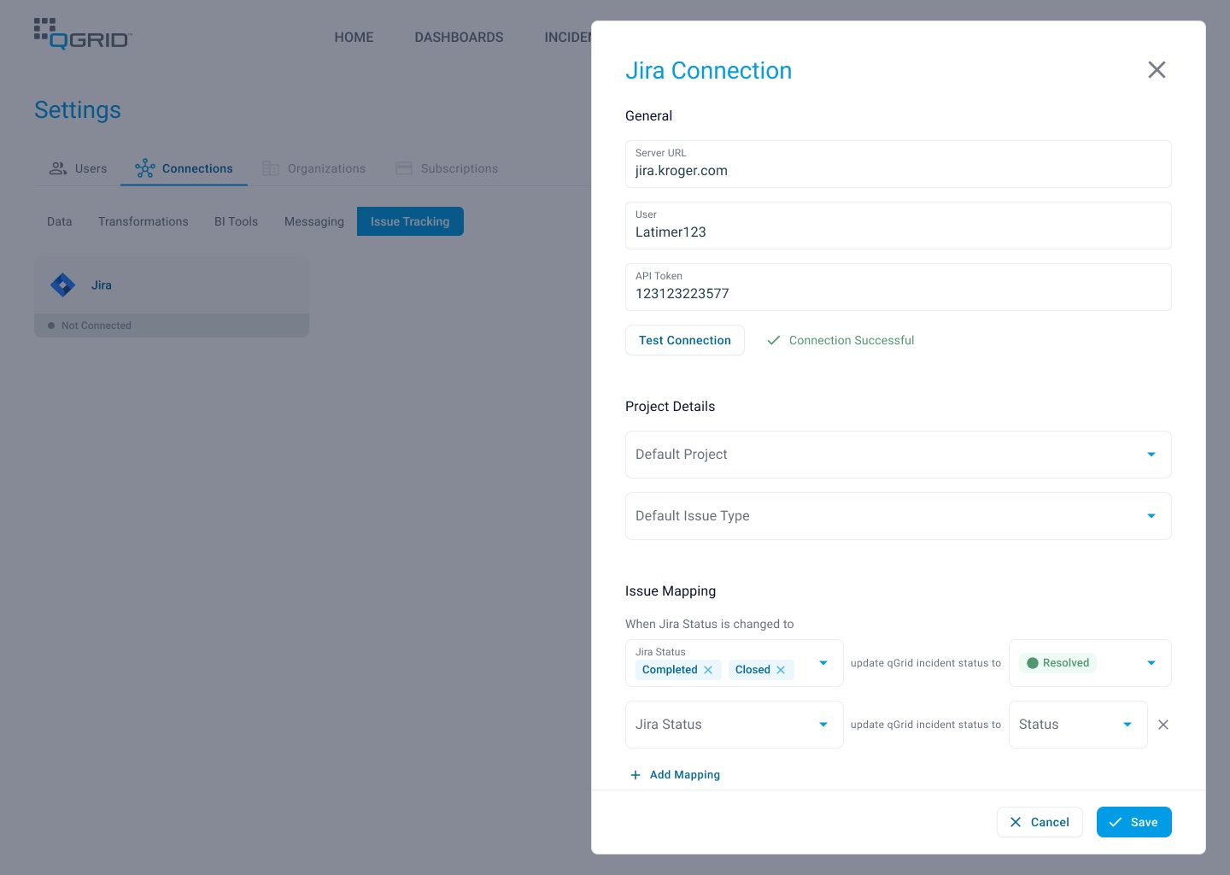The image size is (1230, 875).
Task: Switch to the Connections tab
Action: [184, 168]
